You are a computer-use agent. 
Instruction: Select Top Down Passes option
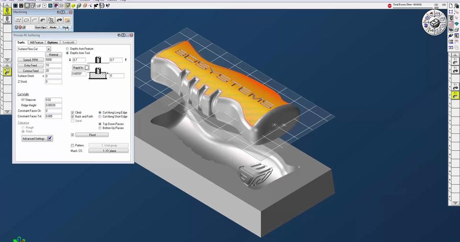coord(100,124)
